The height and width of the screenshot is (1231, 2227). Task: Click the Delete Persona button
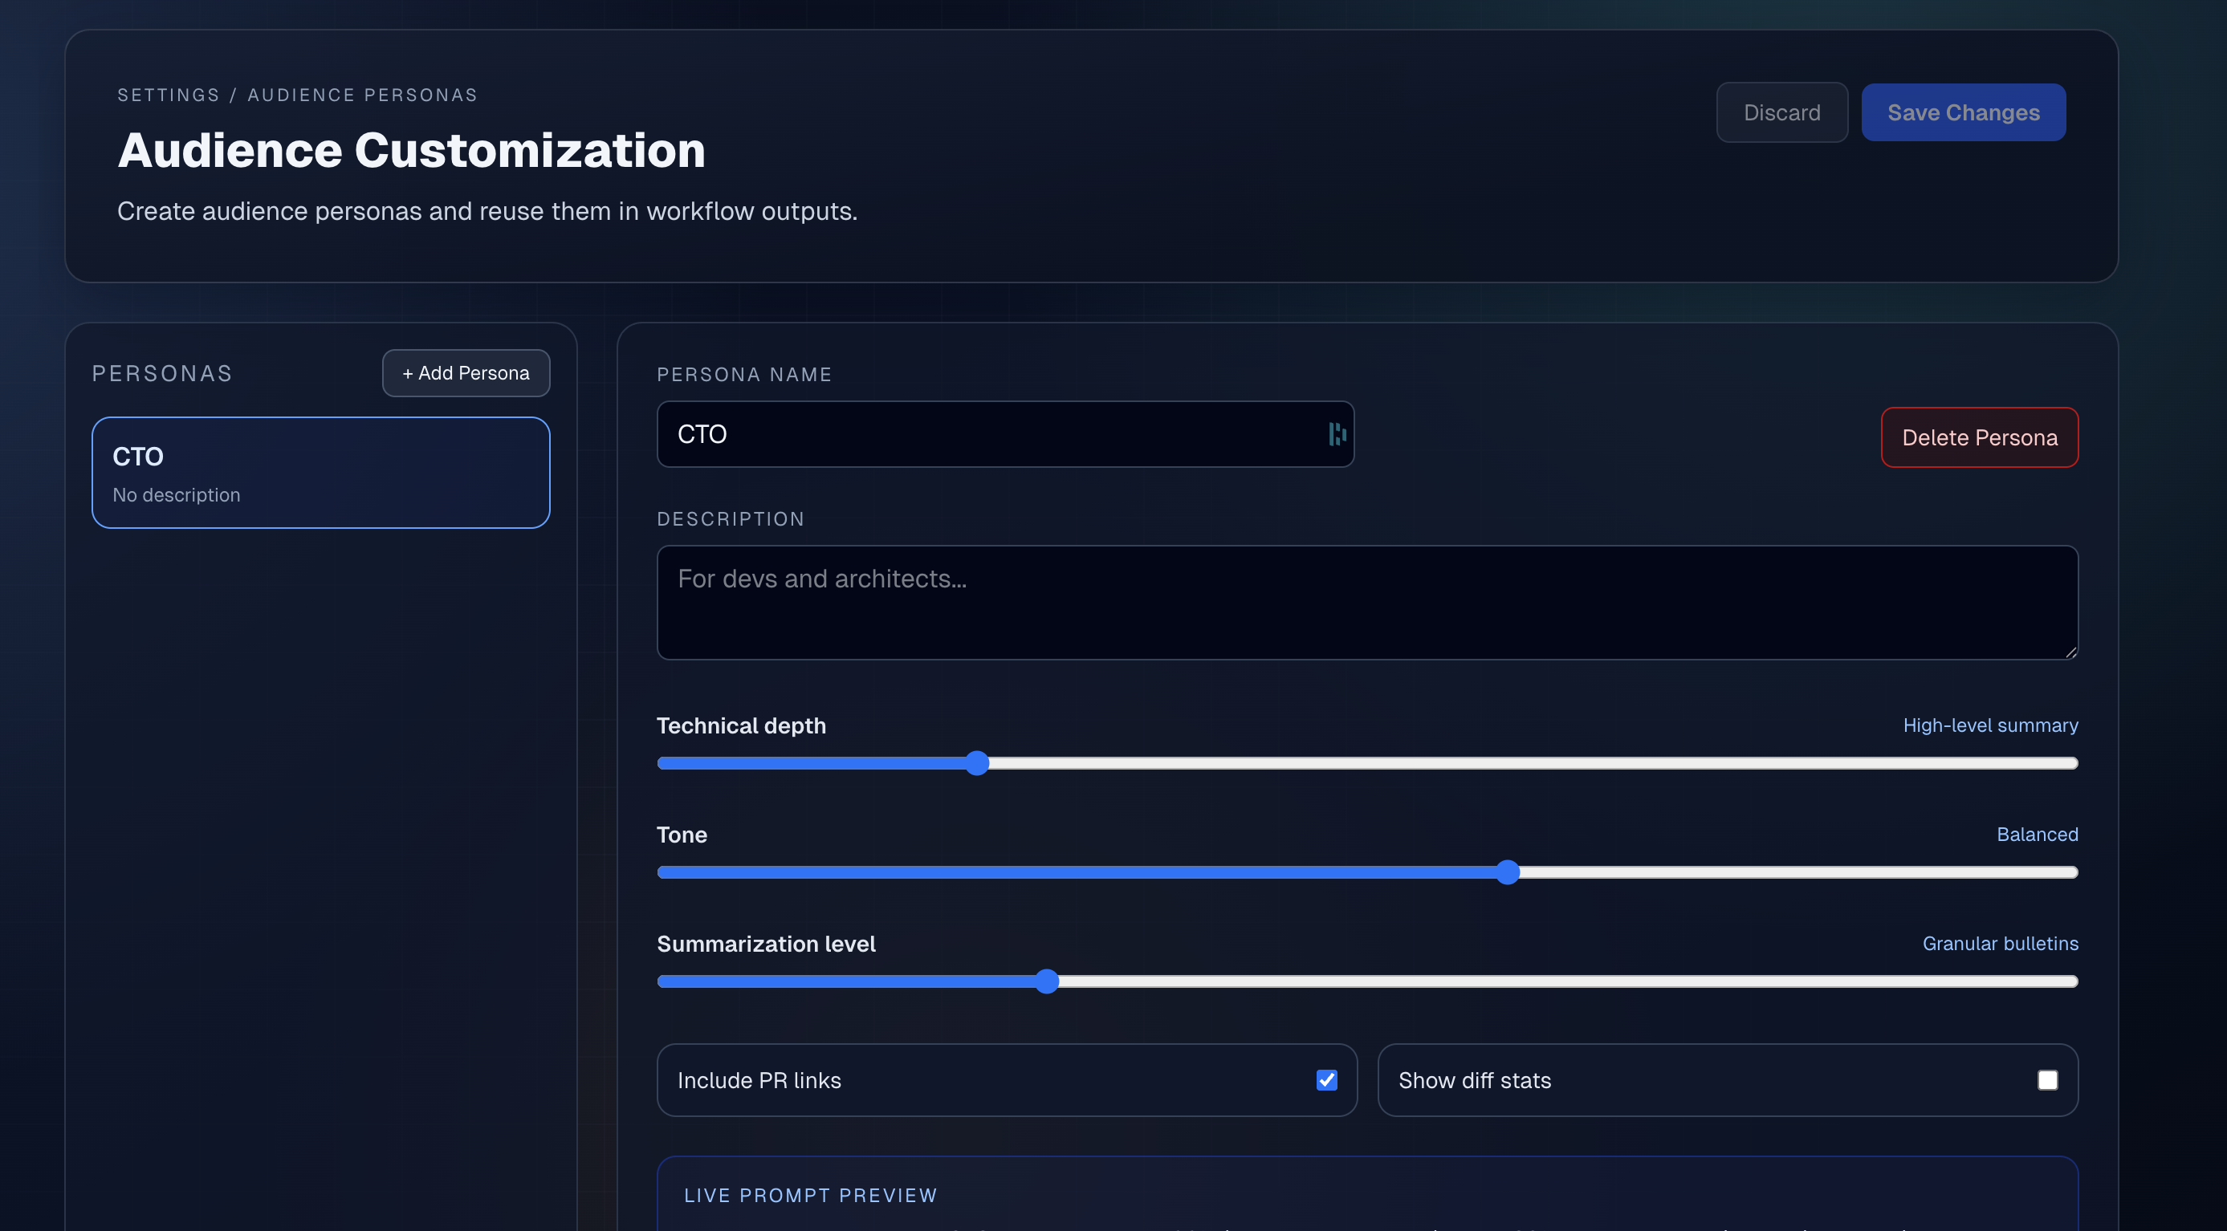(1980, 437)
